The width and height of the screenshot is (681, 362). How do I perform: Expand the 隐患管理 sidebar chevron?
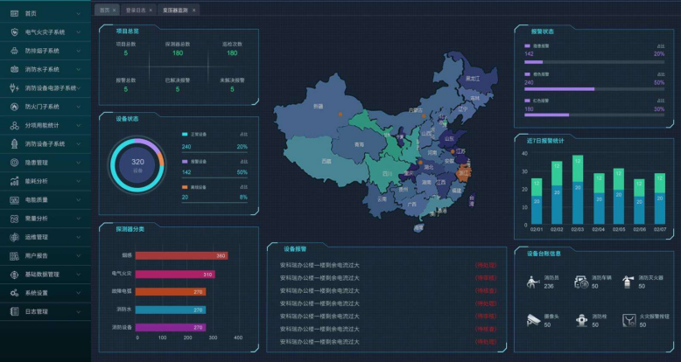point(78,163)
